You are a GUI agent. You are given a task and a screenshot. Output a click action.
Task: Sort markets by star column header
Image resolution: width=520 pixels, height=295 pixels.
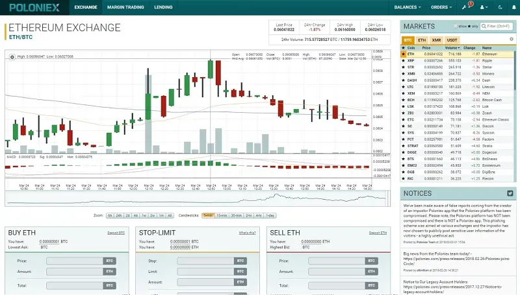point(403,48)
